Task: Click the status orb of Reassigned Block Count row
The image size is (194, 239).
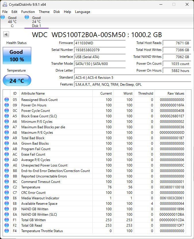Action: 7,100
